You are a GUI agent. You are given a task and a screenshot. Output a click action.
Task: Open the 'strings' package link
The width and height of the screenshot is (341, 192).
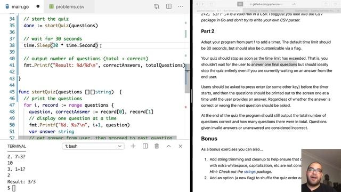pos(249,172)
